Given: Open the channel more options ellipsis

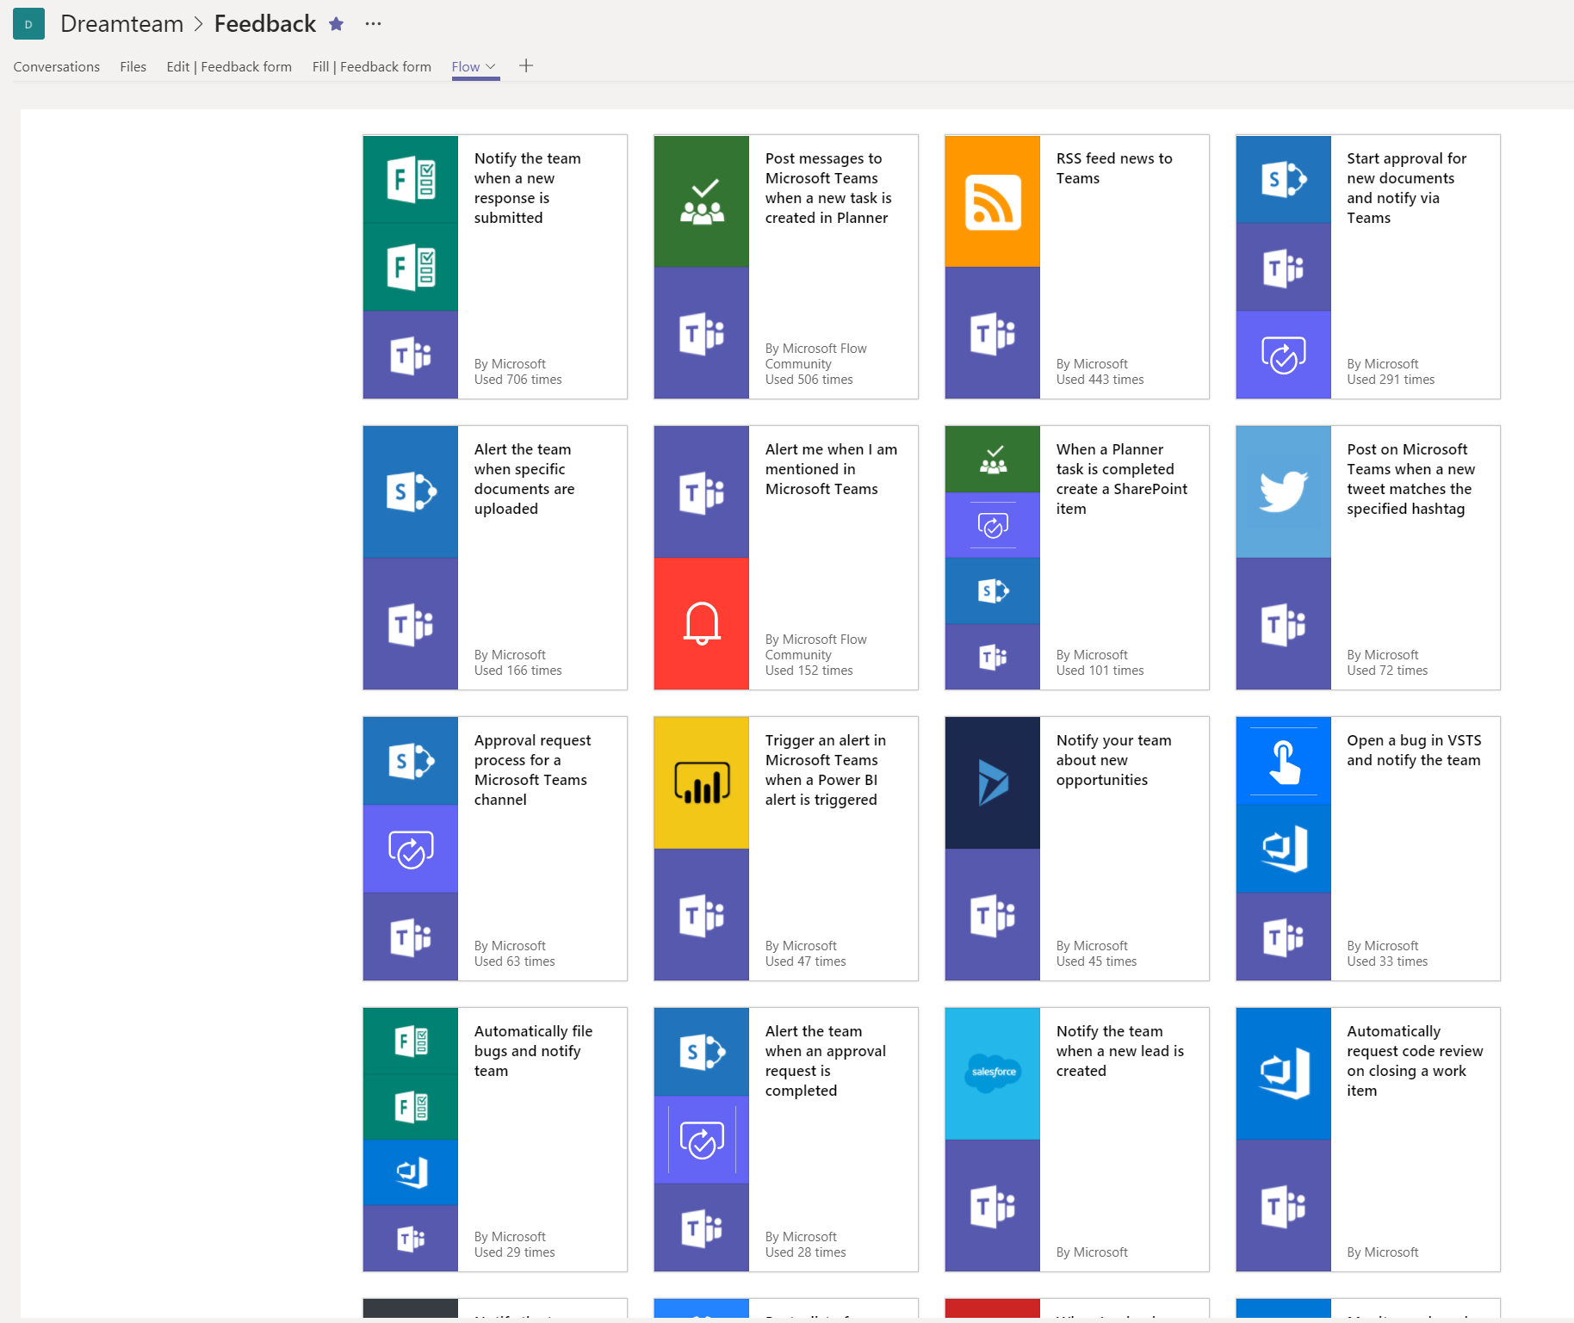Looking at the screenshot, I should (373, 24).
